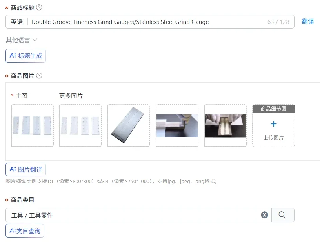Click the product title input field
This screenshot has height=247, width=320.
150,22
